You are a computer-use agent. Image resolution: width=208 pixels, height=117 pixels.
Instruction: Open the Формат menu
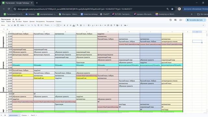pos(25,21)
